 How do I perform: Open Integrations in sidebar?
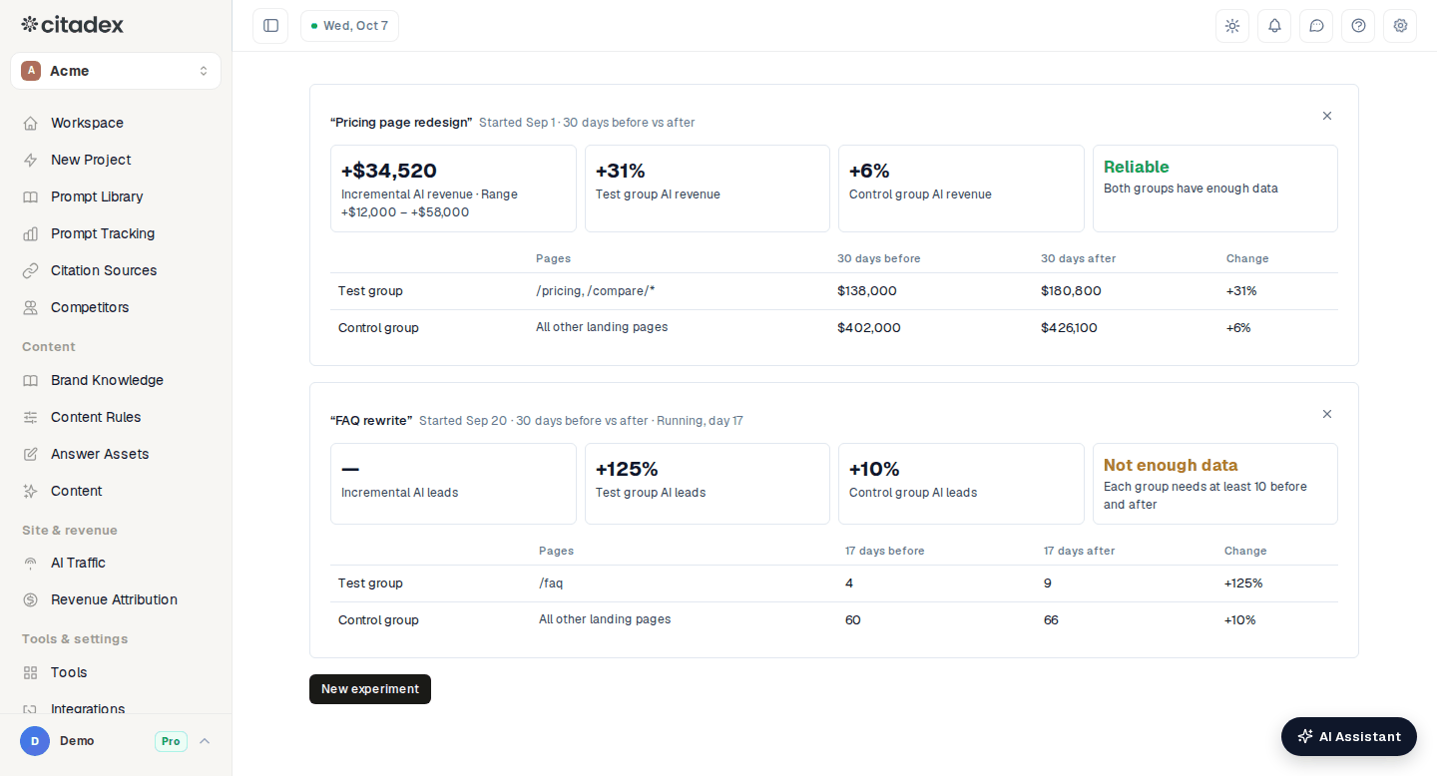116,708
